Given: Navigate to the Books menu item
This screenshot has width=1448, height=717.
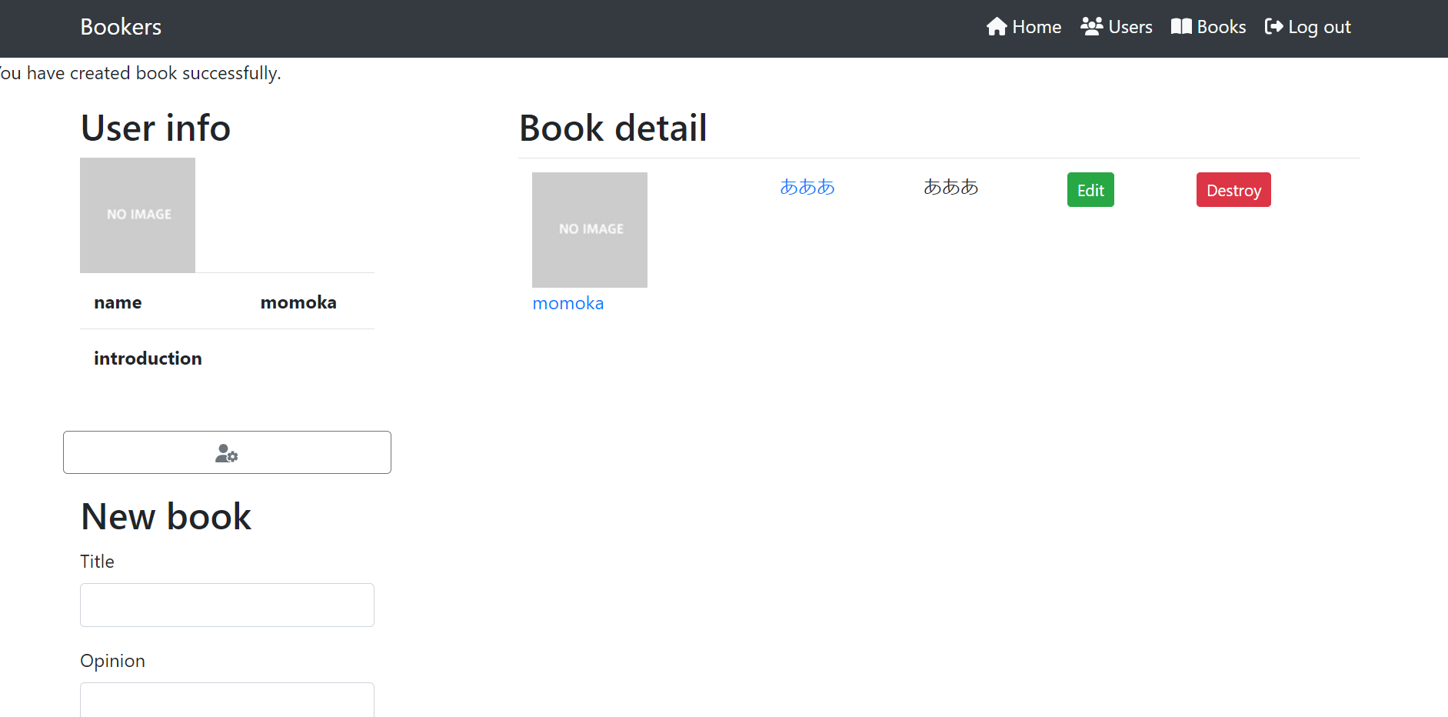Looking at the screenshot, I should [x=1221, y=27].
